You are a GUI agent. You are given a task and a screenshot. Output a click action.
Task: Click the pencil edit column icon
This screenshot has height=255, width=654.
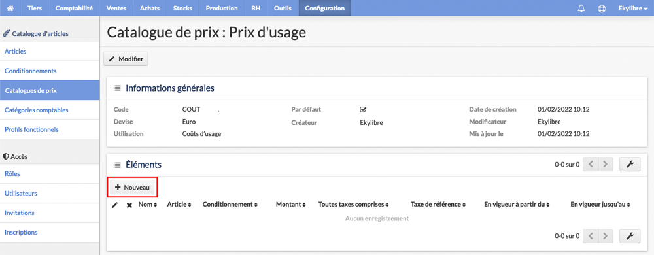click(114, 205)
